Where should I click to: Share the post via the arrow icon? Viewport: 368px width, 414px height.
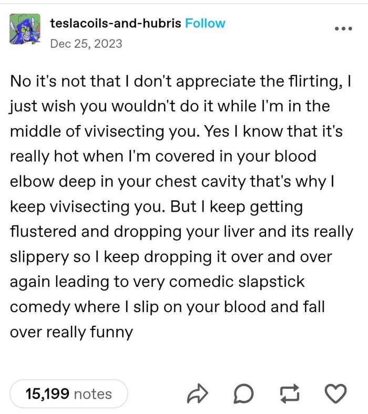tap(197, 394)
